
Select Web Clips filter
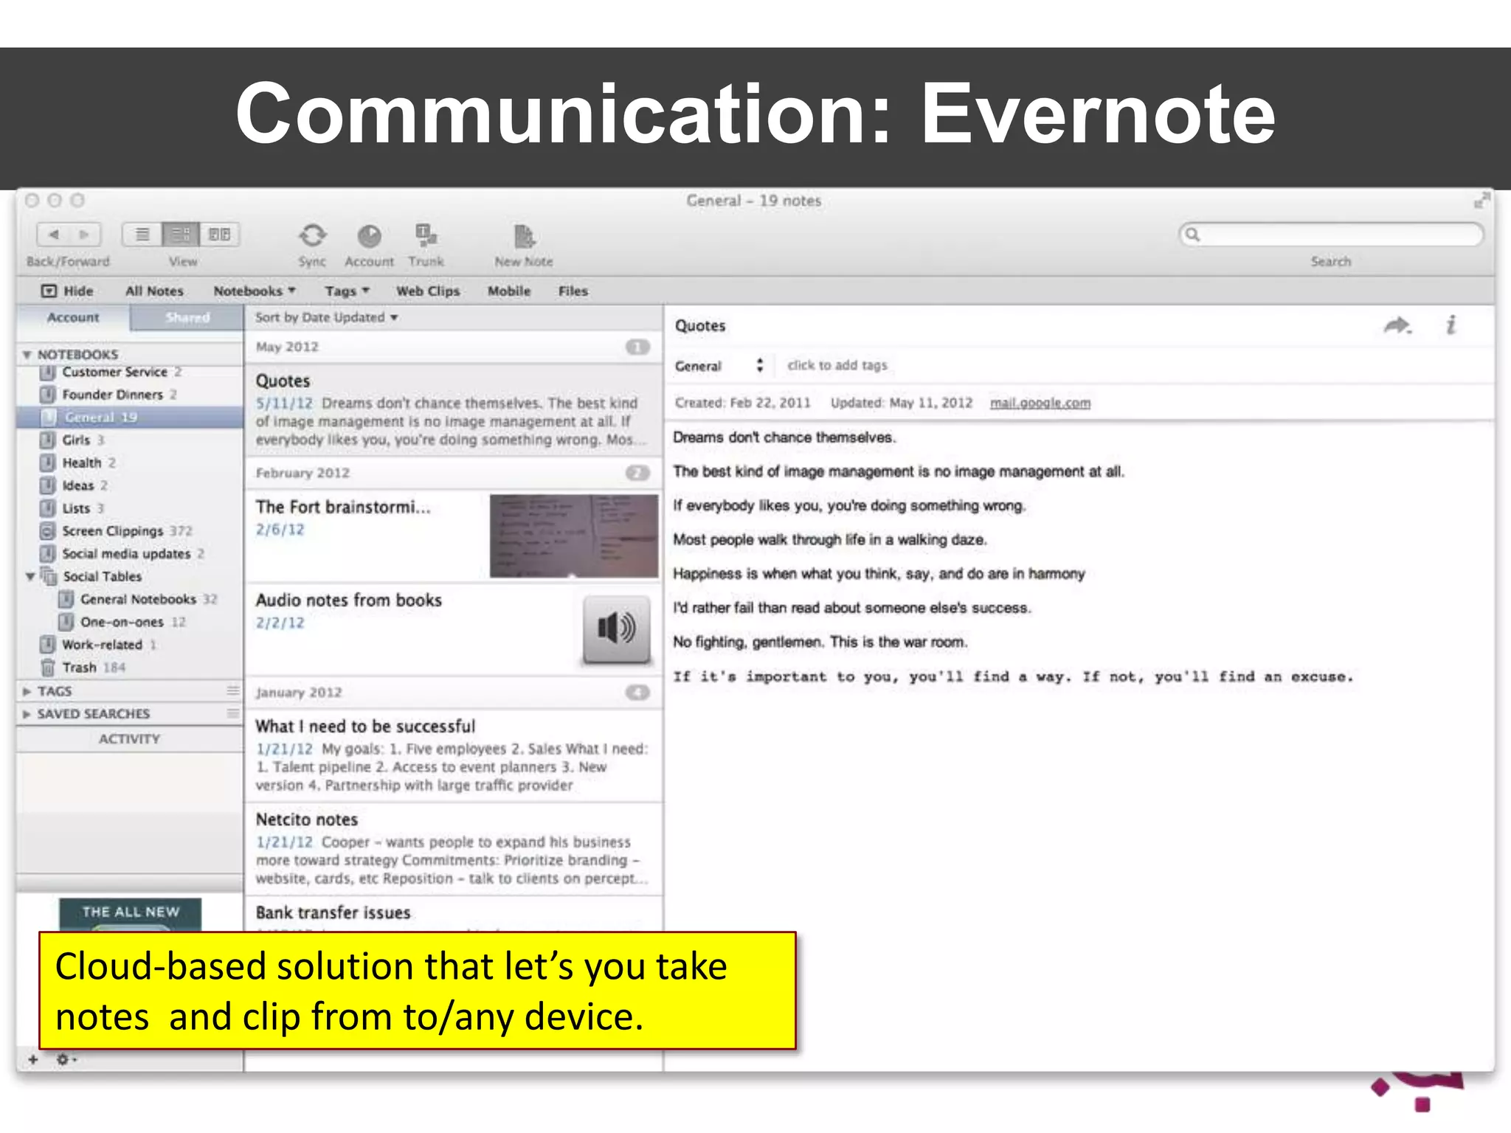[x=428, y=291]
